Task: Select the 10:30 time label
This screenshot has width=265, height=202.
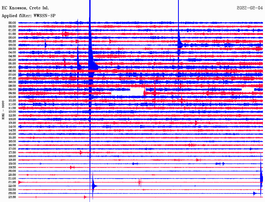Action: coord(12,101)
